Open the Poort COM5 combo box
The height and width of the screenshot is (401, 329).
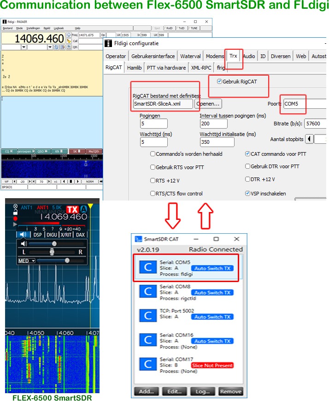pos(305,104)
